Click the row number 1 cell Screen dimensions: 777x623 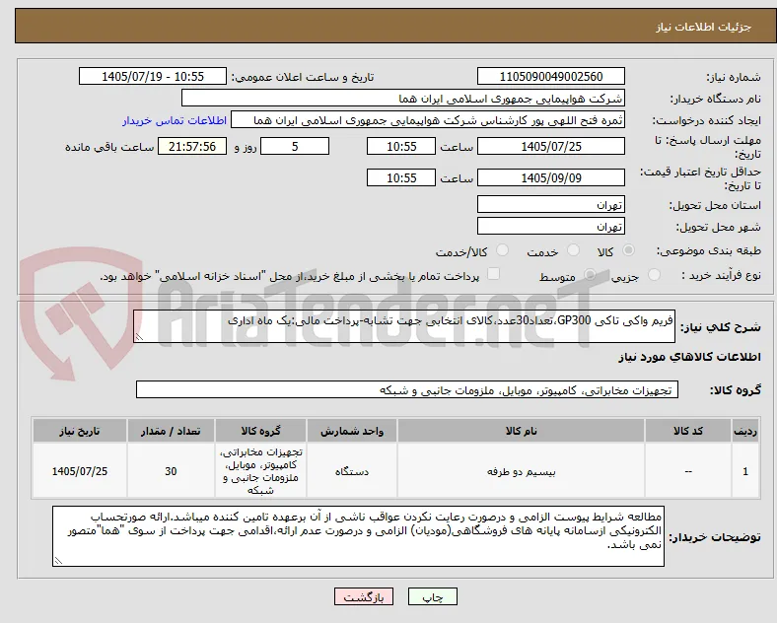tap(745, 471)
